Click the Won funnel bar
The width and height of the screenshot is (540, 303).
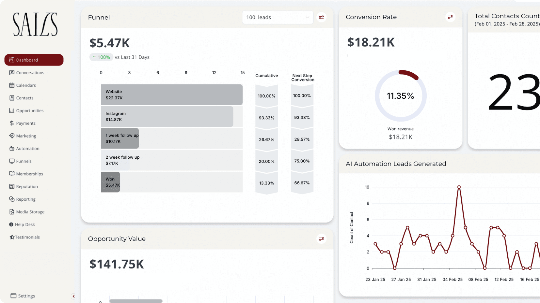coord(111,182)
